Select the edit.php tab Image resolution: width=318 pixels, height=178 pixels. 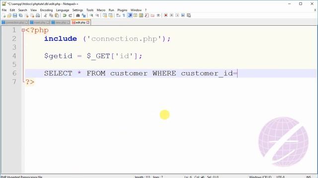click(x=80, y=22)
